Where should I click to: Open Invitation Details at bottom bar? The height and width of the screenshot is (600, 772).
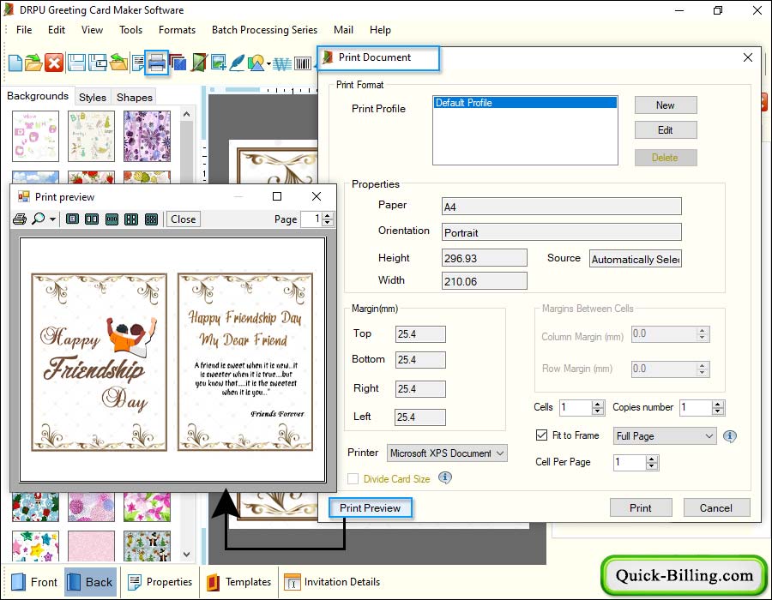(332, 582)
